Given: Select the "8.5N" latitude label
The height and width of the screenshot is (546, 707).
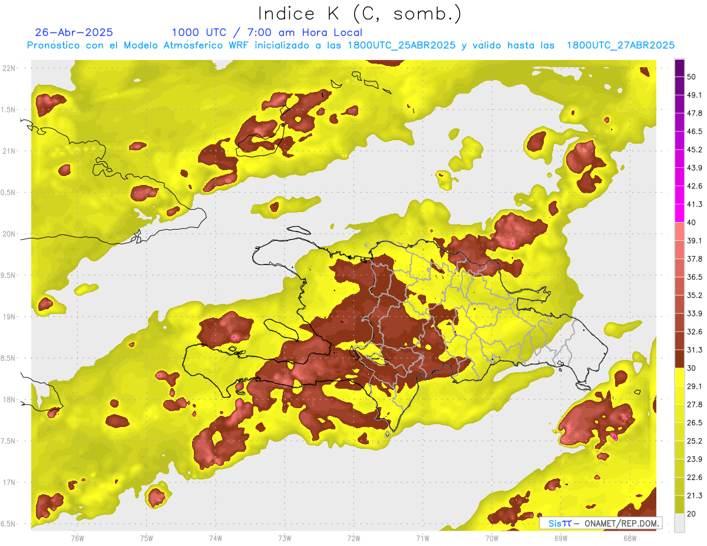Looking at the screenshot, I should (x=8, y=358).
